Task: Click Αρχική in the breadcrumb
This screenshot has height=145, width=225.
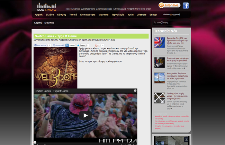Action: tap(38, 23)
